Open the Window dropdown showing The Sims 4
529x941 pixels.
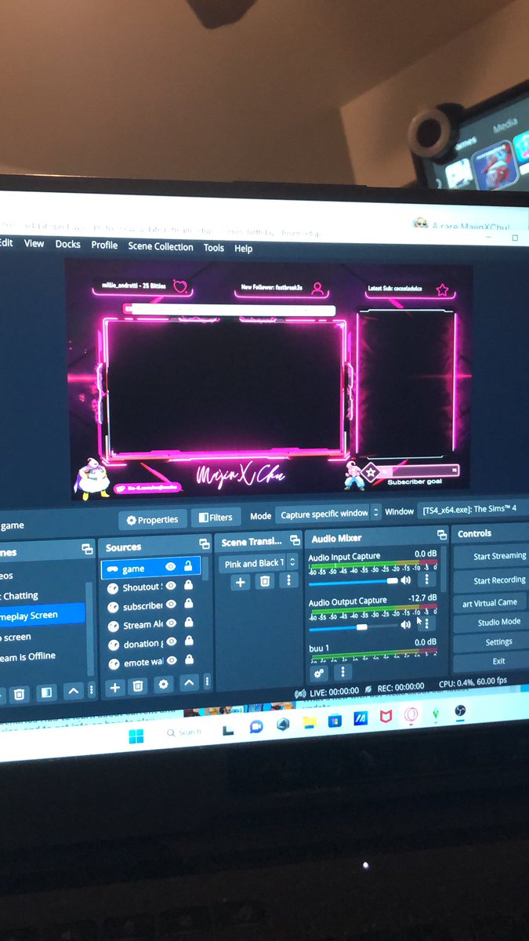tap(473, 510)
